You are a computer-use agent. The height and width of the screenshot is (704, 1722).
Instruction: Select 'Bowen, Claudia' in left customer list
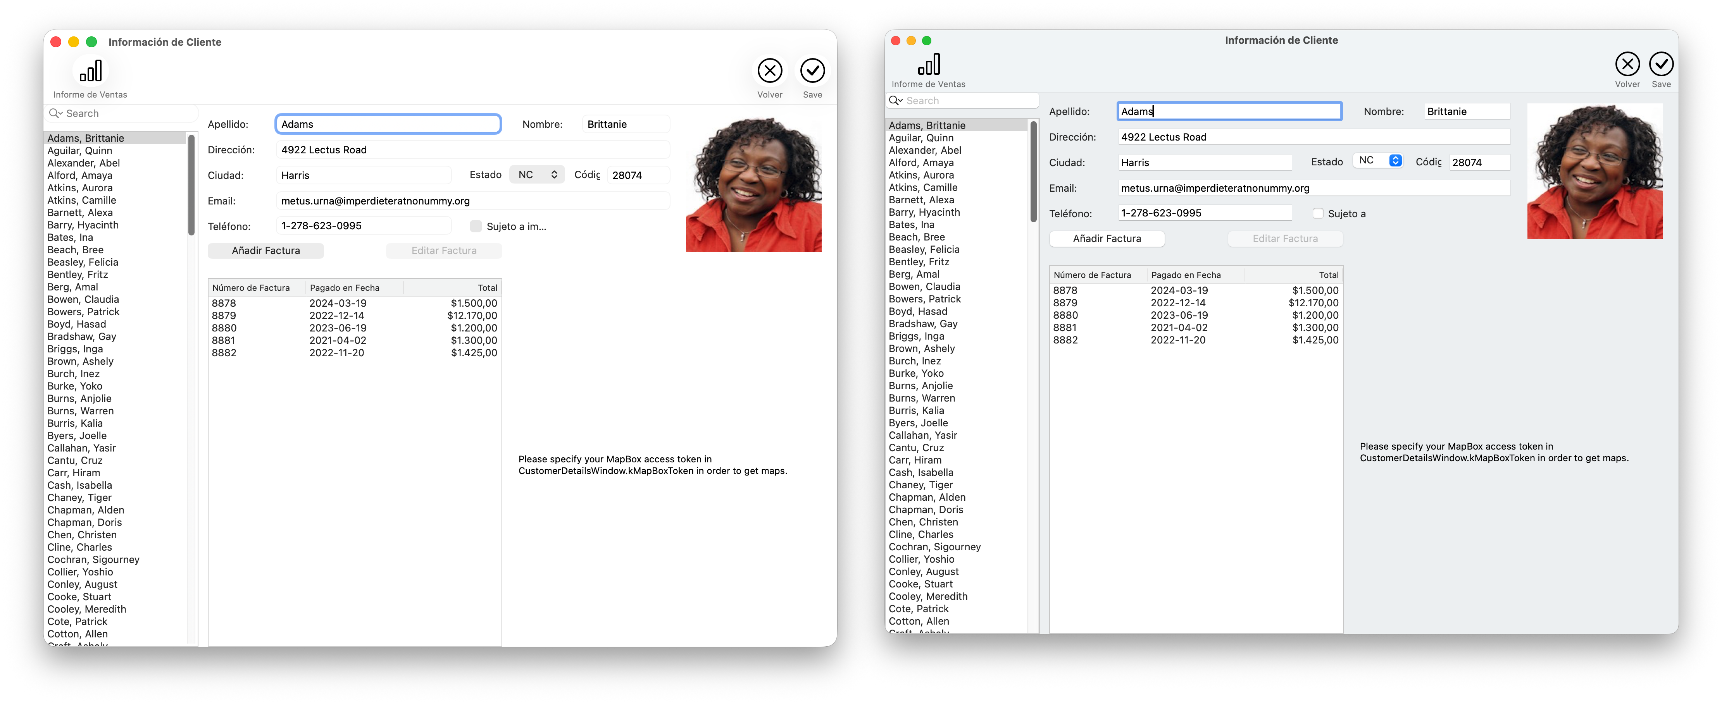(83, 299)
